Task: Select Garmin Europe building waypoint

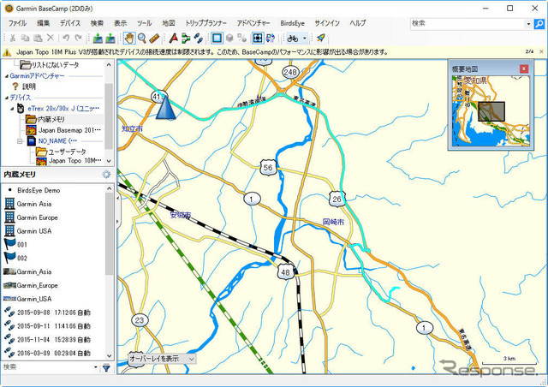Action: pos(31,217)
